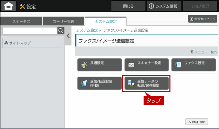Image resolution: width=219 pixels, height=129 pixels.
Task: Tap 受信データの転送/保存設定 tile
Action: click(146, 83)
